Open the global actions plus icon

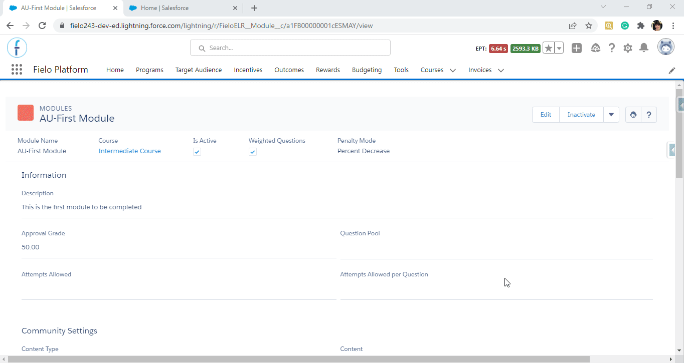(577, 48)
